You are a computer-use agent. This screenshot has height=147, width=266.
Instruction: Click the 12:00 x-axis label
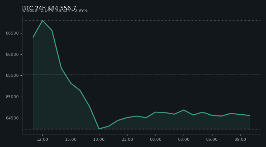pyautogui.click(x=42, y=139)
